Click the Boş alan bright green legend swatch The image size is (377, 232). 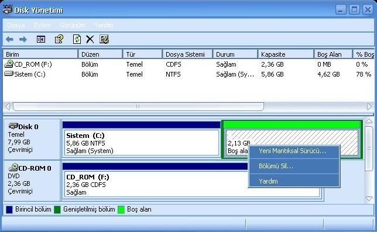pos(121,209)
